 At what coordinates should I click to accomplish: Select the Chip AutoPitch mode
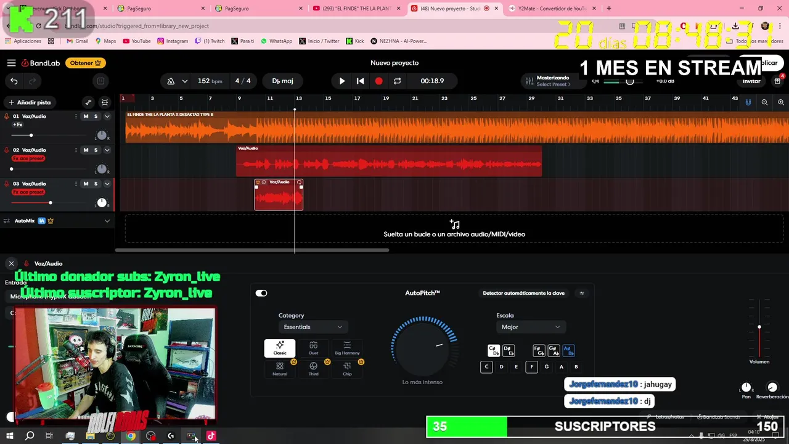coord(347,369)
